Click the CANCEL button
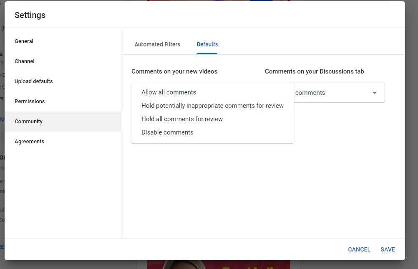 359,249
